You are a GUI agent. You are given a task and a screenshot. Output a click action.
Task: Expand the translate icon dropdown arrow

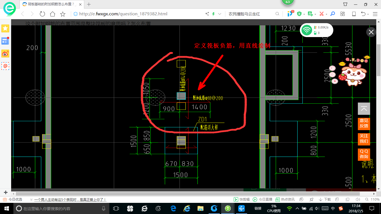click(315, 14)
